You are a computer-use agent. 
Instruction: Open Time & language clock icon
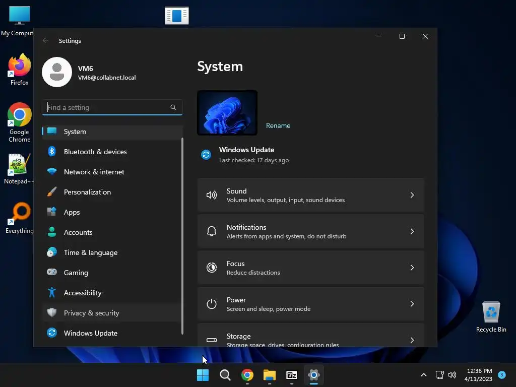(52, 252)
